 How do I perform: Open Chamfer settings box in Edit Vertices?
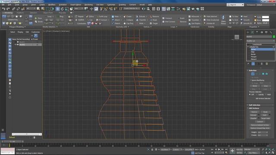[x=259, y=118]
